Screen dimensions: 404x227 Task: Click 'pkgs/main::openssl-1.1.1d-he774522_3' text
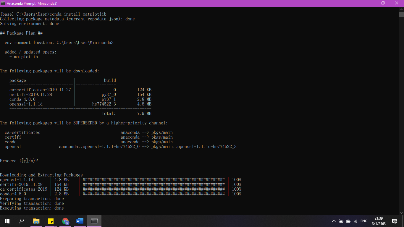tap(194, 147)
